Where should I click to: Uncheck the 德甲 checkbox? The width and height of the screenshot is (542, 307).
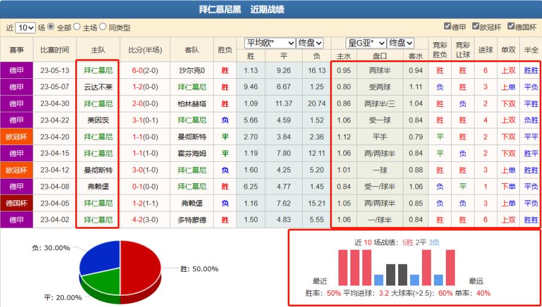click(447, 26)
